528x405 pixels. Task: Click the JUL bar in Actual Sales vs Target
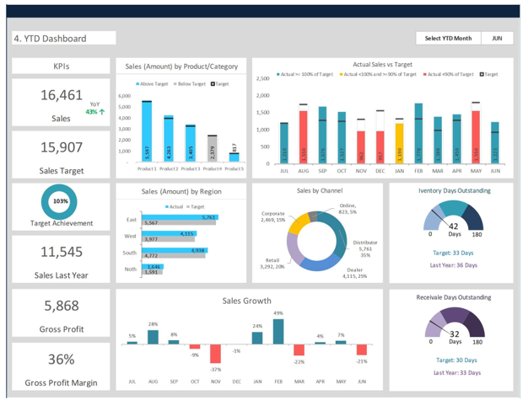click(284, 143)
